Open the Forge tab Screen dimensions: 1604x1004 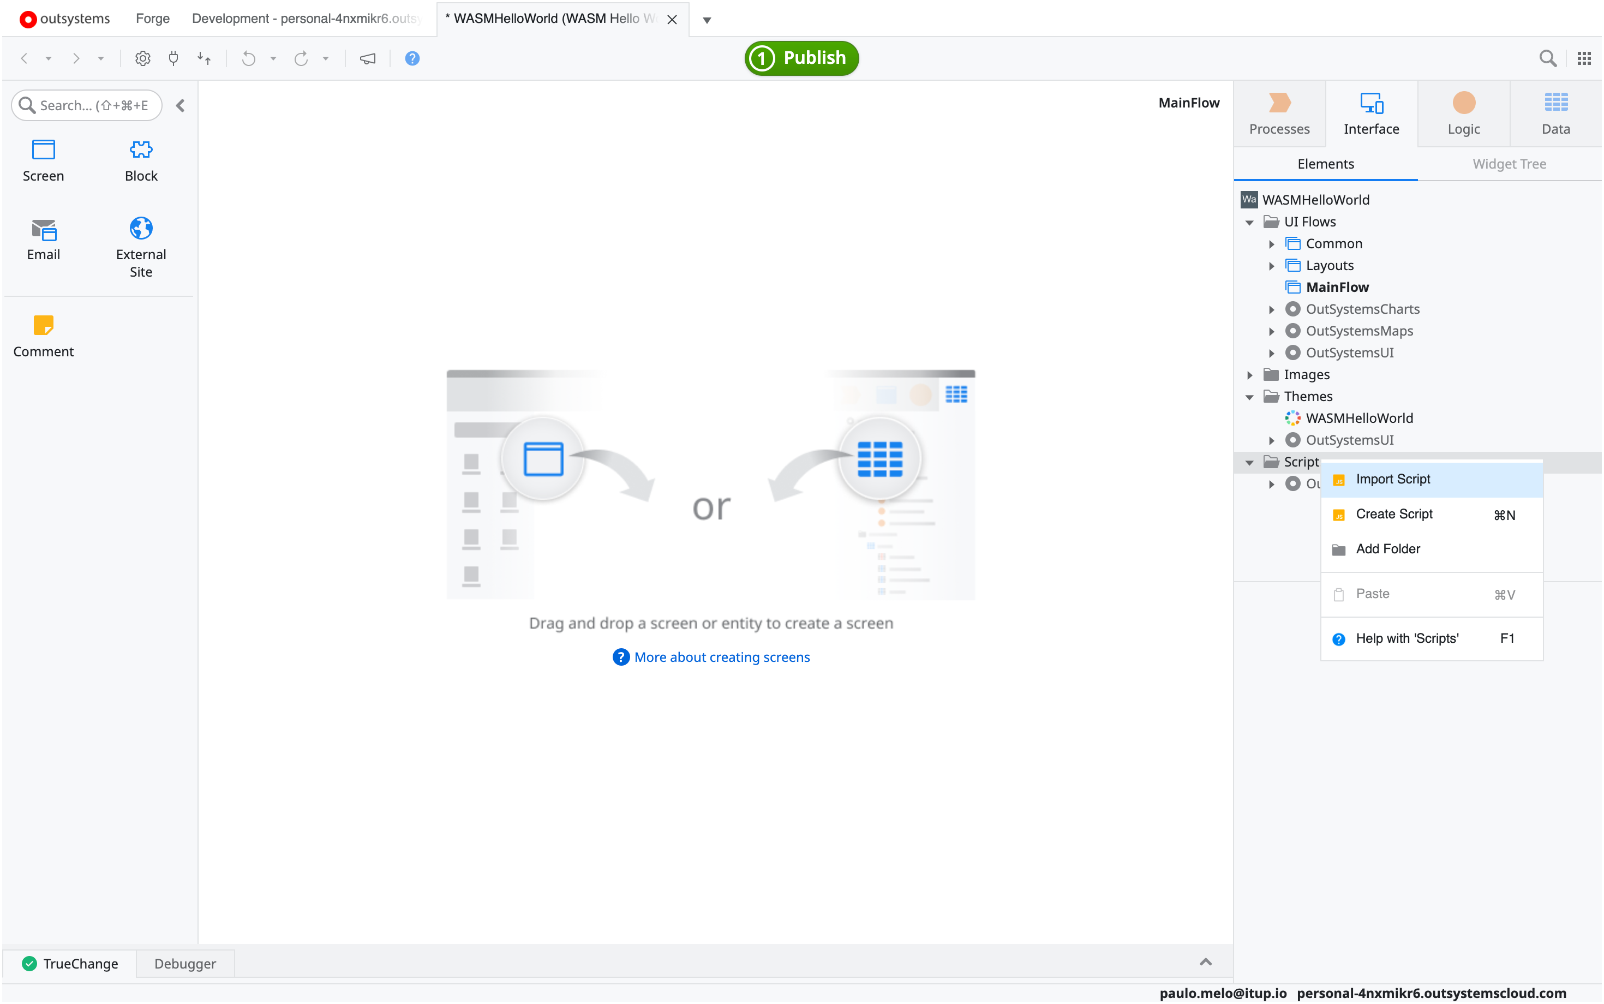153,19
